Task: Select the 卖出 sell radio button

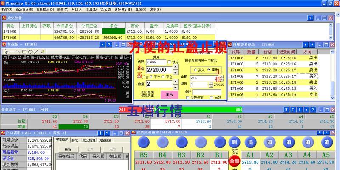Action: point(209,70)
